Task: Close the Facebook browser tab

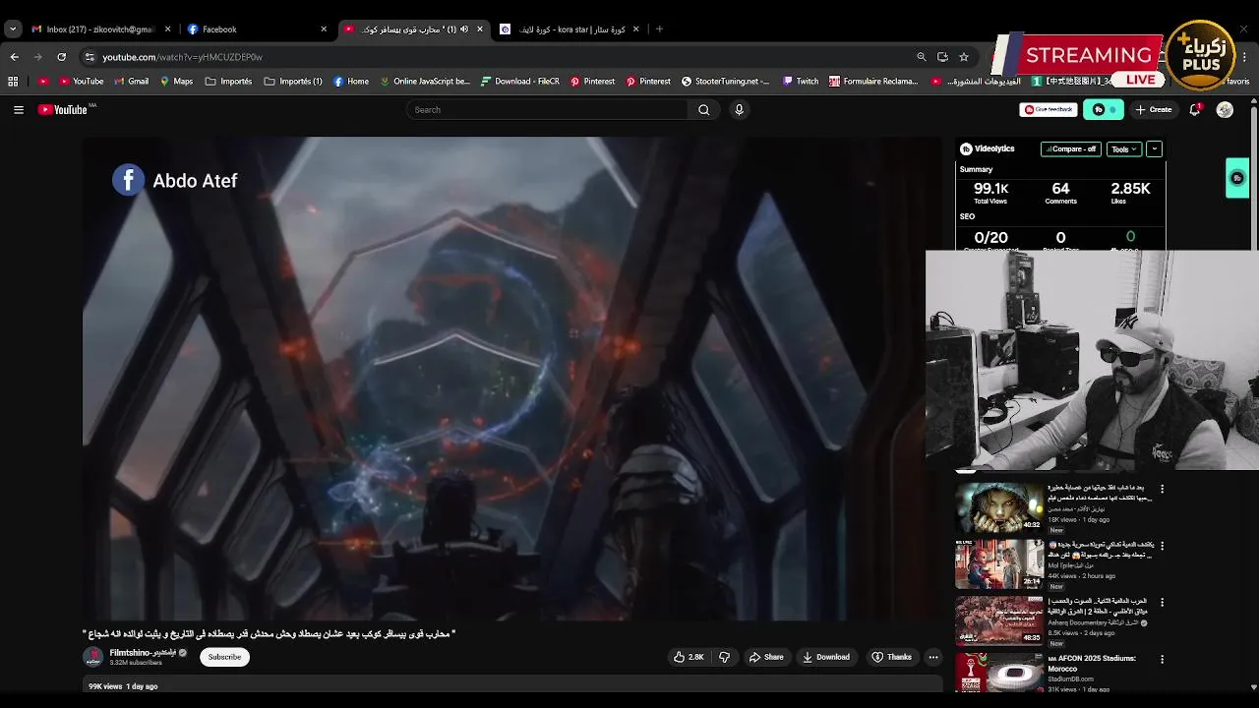Action: pyautogui.click(x=324, y=29)
